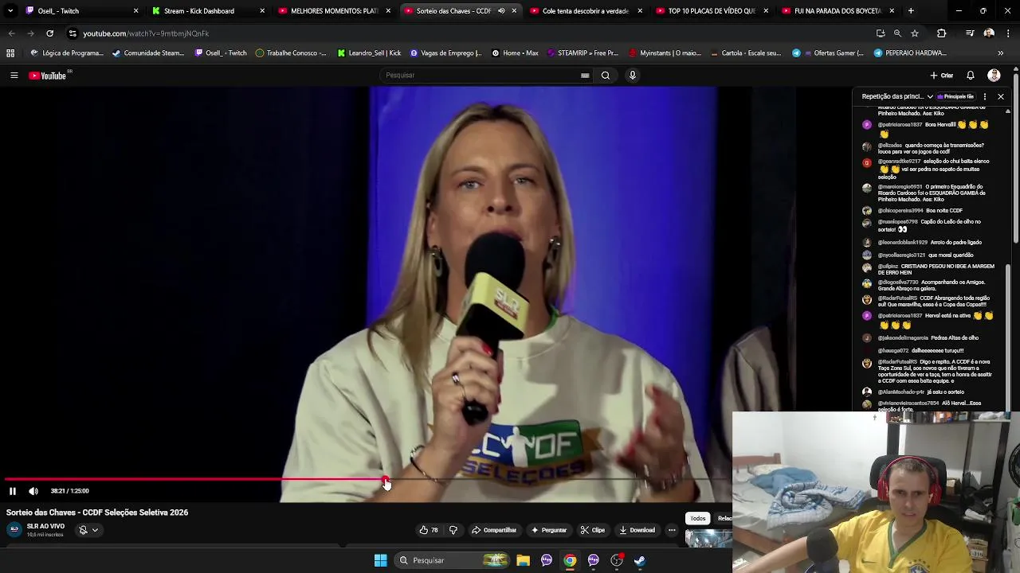The width and height of the screenshot is (1020, 573).
Task: Mute the video volume icon
Action: coord(33,491)
